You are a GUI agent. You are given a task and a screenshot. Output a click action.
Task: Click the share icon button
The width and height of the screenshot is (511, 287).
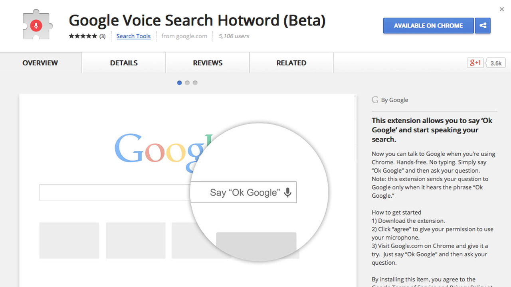click(x=483, y=26)
